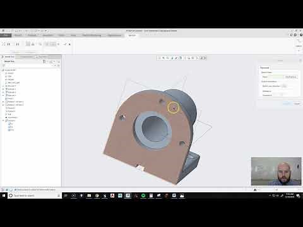This screenshot has width=303, height=227.
Task: Open File Explorer from taskbar
Action: tap(89, 195)
